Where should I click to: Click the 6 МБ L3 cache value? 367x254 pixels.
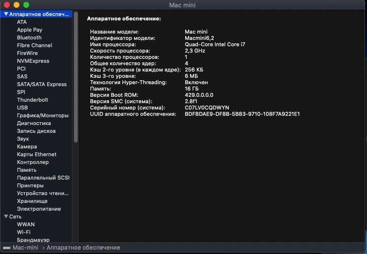(x=191, y=76)
